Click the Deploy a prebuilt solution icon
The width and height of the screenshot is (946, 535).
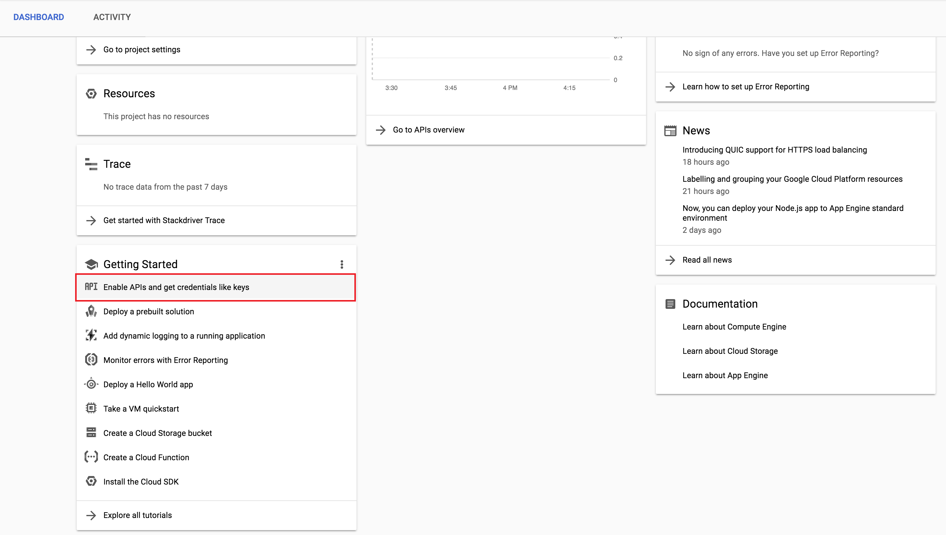click(x=91, y=311)
